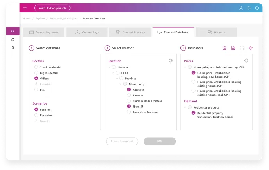Open the Forecast Advisory tab
269x170 pixels.
130,32
